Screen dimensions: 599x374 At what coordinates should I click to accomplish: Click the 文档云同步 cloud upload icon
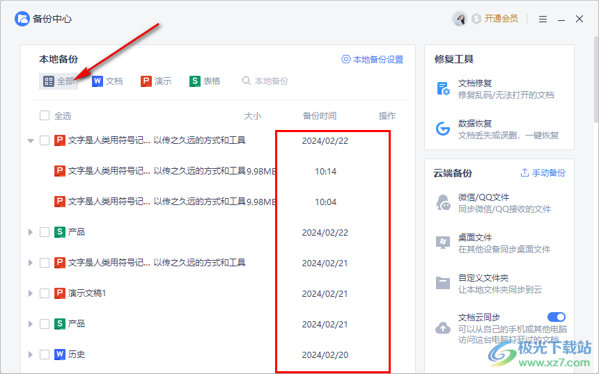443,328
